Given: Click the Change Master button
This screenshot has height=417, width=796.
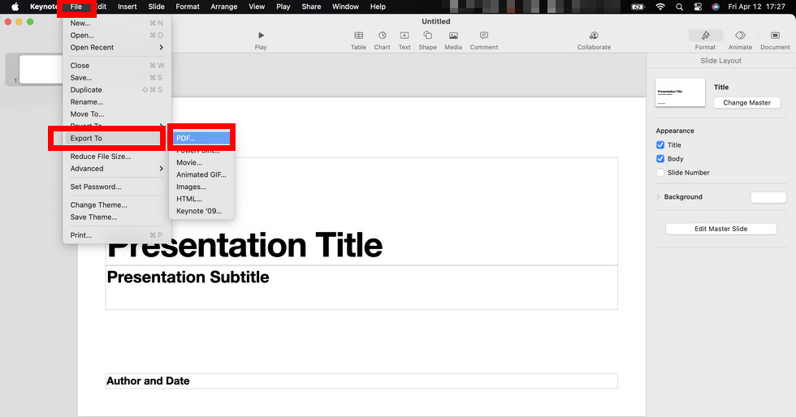Looking at the screenshot, I should pos(746,102).
